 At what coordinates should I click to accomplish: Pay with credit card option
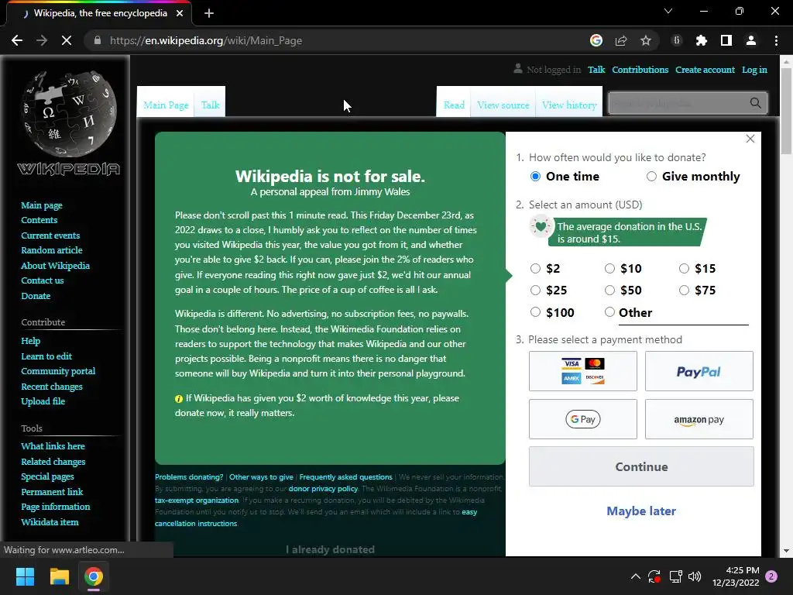(583, 371)
